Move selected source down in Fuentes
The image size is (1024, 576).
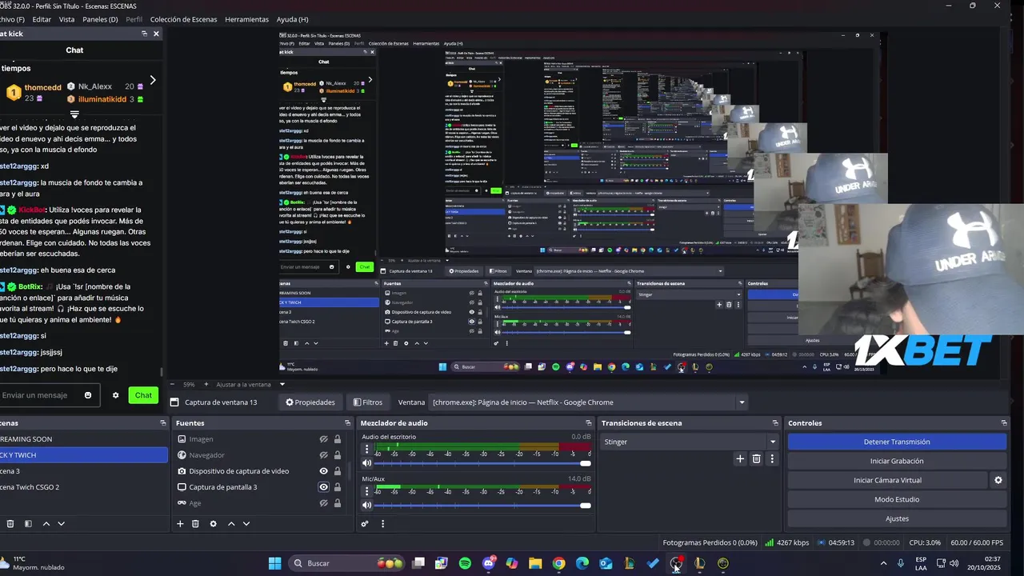coord(246,524)
